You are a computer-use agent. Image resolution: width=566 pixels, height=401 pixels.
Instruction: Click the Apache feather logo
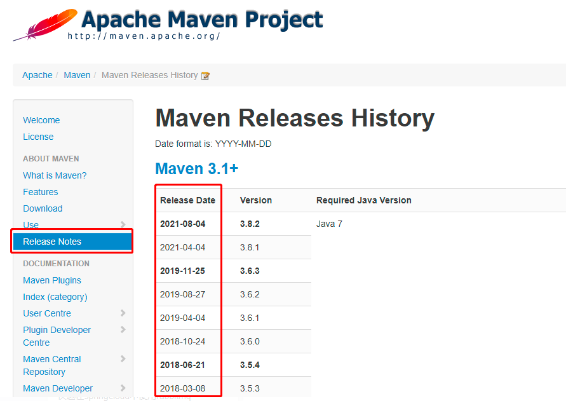(x=45, y=25)
